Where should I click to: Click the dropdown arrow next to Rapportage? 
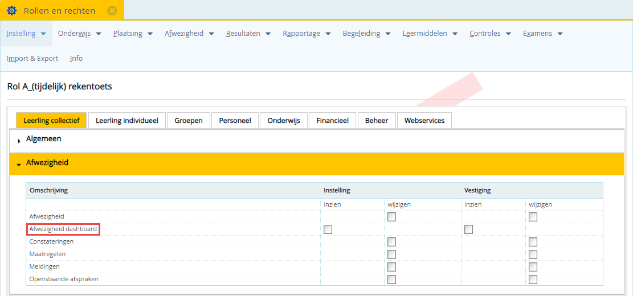pos(328,34)
